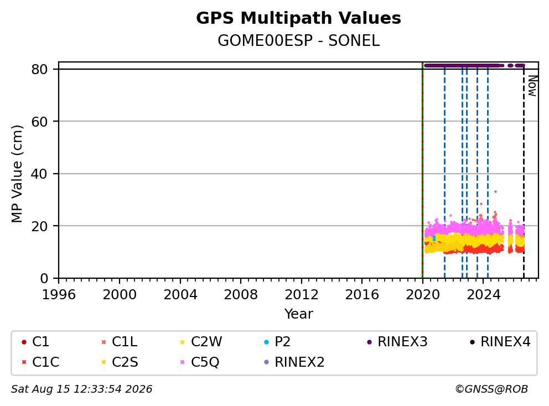Click the GPS Multipath Values title
The height and width of the screenshot is (406, 549).
[x=298, y=18]
